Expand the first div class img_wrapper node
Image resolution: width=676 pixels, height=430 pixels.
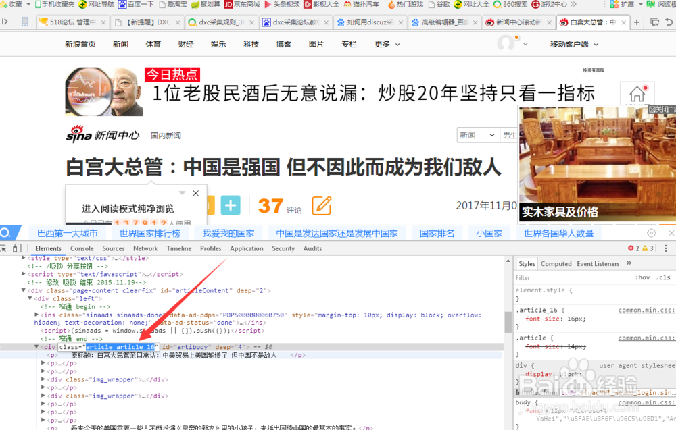[x=43, y=379]
